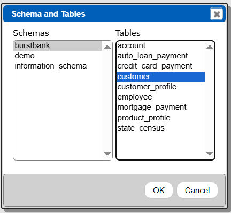
Task: Select the account table
Action: point(160,45)
